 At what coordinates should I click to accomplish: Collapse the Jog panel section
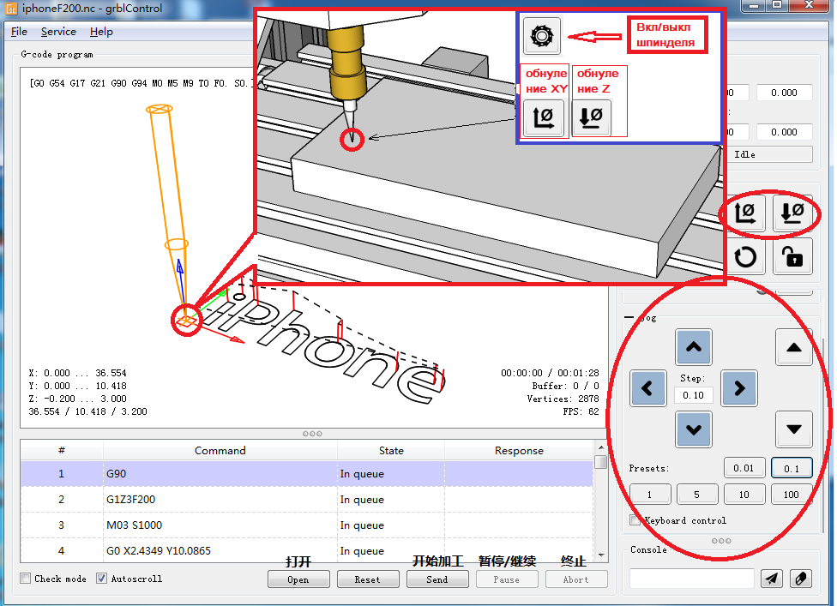(x=629, y=317)
